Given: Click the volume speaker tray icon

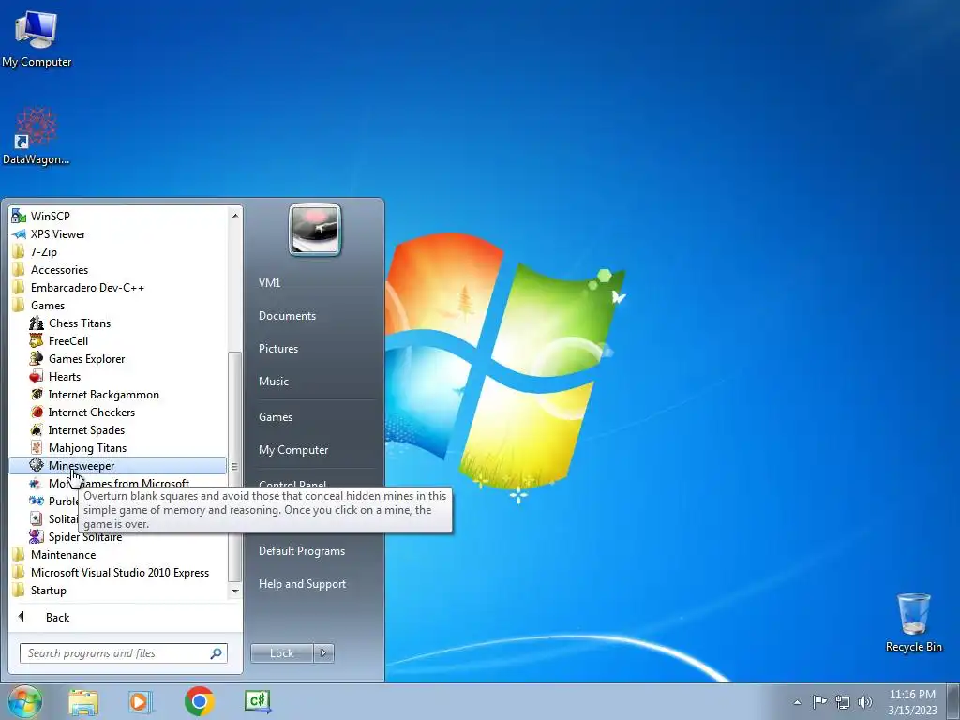Looking at the screenshot, I should point(865,702).
